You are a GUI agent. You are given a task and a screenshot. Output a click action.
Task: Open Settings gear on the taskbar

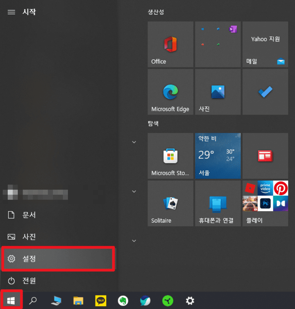click(x=190, y=301)
